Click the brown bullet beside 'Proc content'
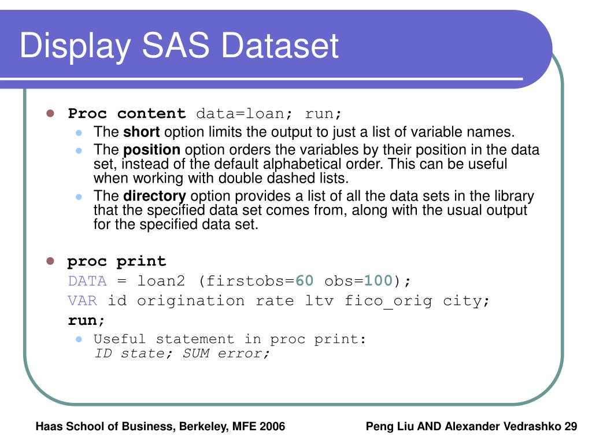The width and height of the screenshot is (592, 444). (50, 113)
